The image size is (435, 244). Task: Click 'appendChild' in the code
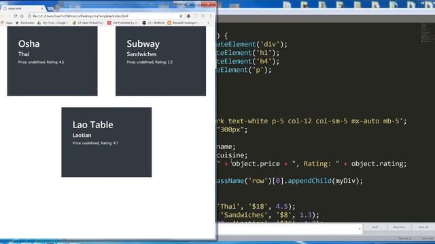pos(309,181)
